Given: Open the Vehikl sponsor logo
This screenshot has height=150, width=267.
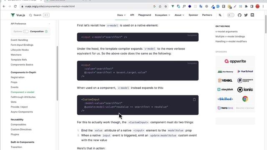Looking at the screenshot, I should [x=225, y=80].
